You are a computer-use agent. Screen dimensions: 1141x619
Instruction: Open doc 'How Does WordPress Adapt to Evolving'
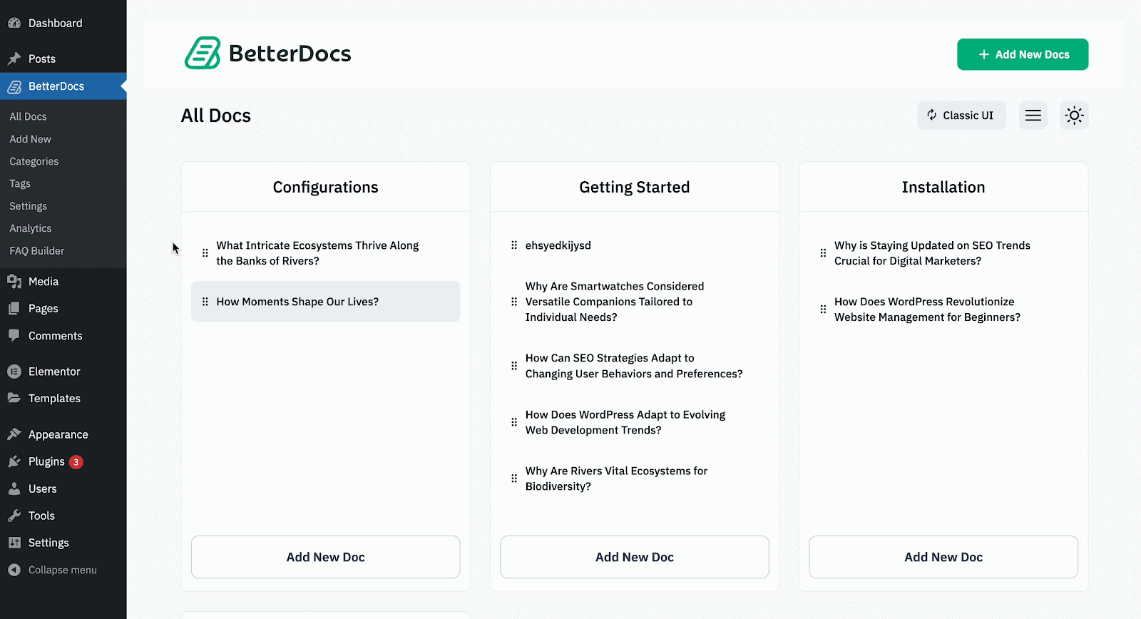[x=625, y=422]
